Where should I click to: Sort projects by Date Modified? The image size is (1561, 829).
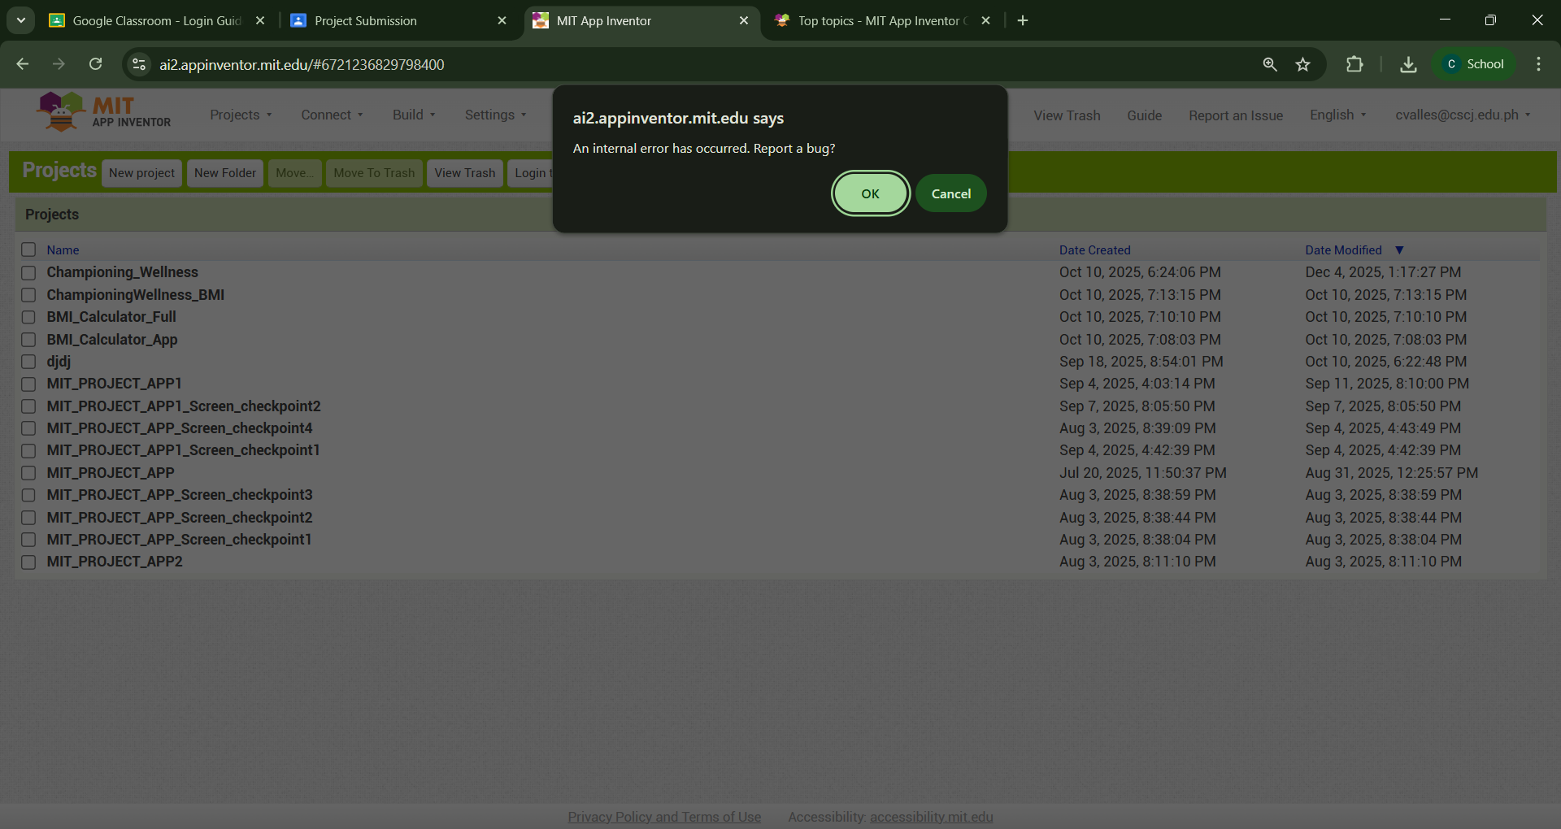point(1343,250)
